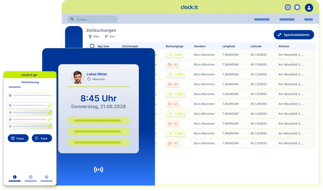Open the grid dashboard tab in mobile app

[31, 177]
